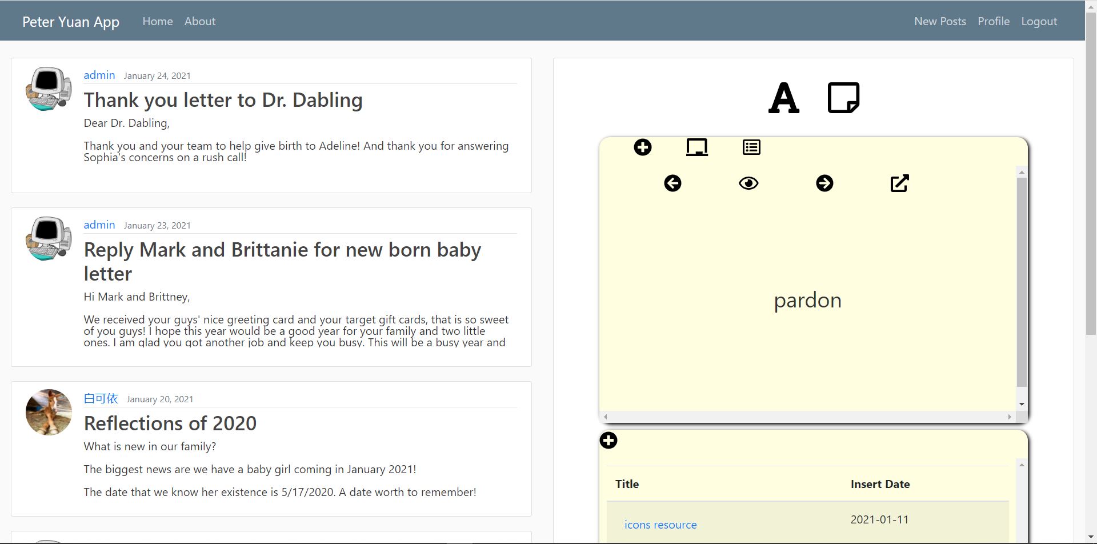Click the plus icon in flashcard toolbar
Viewport: 1097px width, 544px height.
(642, 147)
